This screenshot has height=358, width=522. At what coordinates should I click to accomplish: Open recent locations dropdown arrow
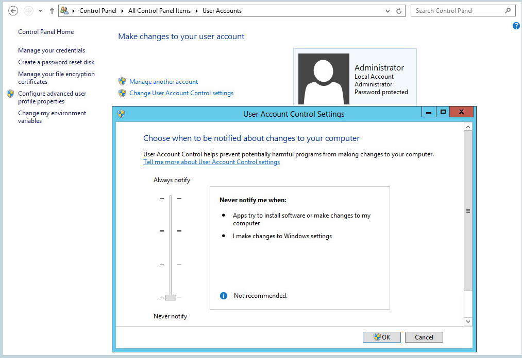[40, 11]
